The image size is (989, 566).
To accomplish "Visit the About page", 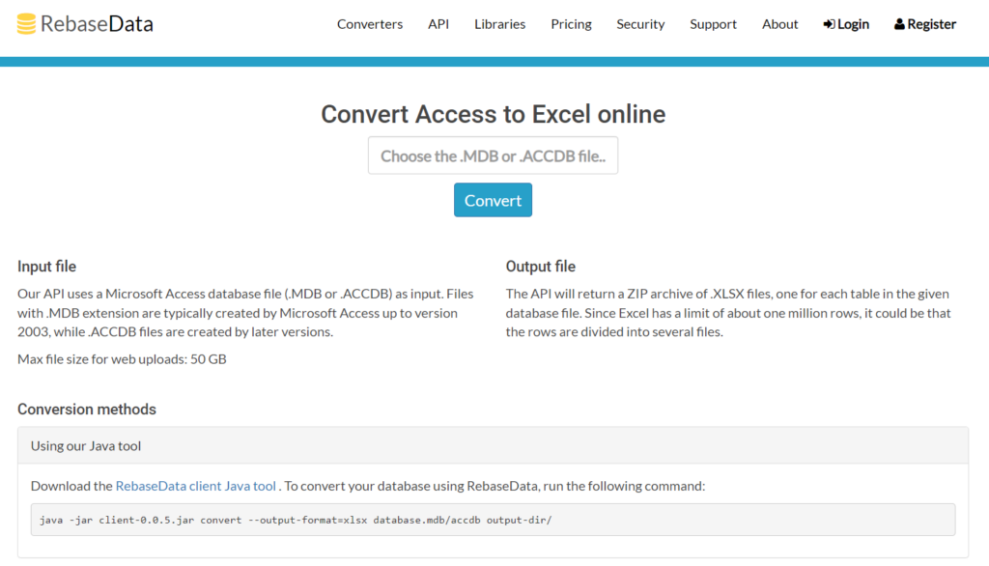I will (x=779, y=24).
